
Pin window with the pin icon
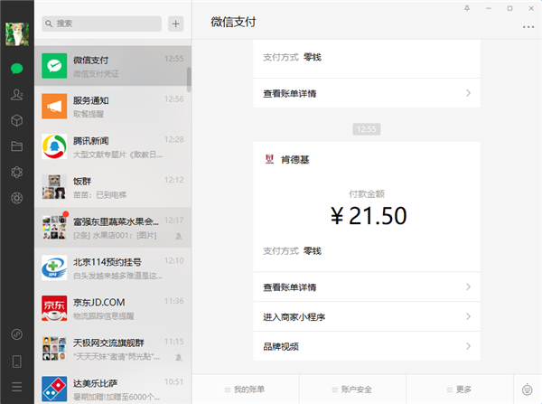click(x=467, y=8)
